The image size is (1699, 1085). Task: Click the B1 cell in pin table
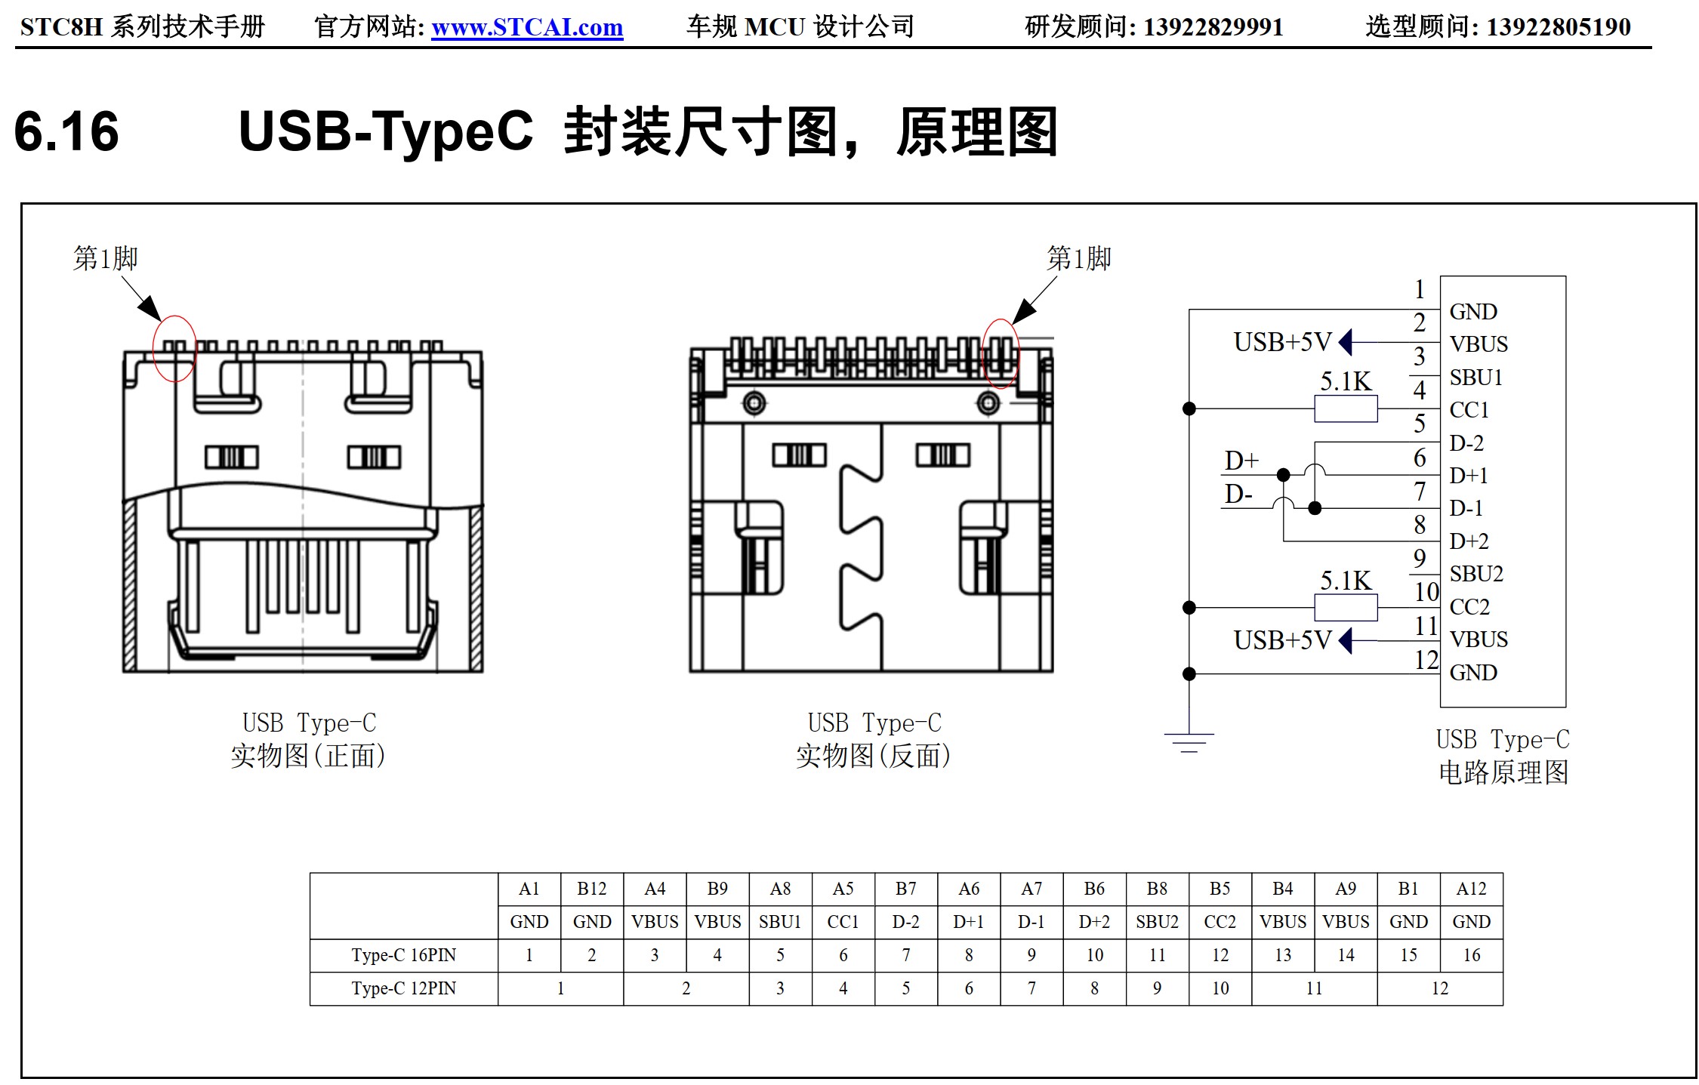point(1408,889)
